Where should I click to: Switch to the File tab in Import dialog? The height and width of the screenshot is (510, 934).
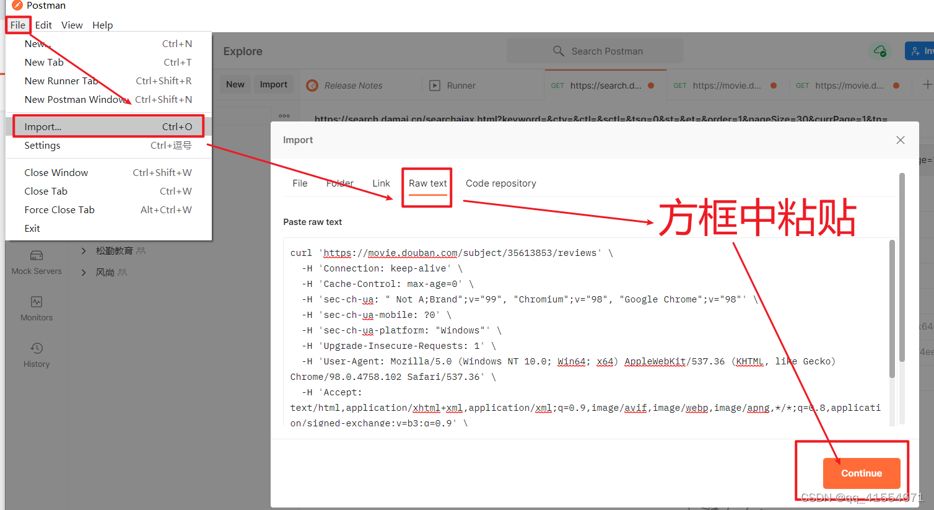(x=300, y=183)
